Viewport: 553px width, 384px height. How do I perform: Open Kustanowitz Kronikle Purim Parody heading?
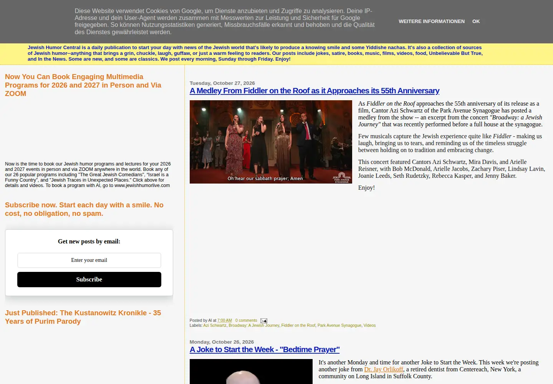(83, 317)
